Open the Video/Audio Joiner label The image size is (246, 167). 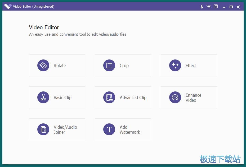65,129
